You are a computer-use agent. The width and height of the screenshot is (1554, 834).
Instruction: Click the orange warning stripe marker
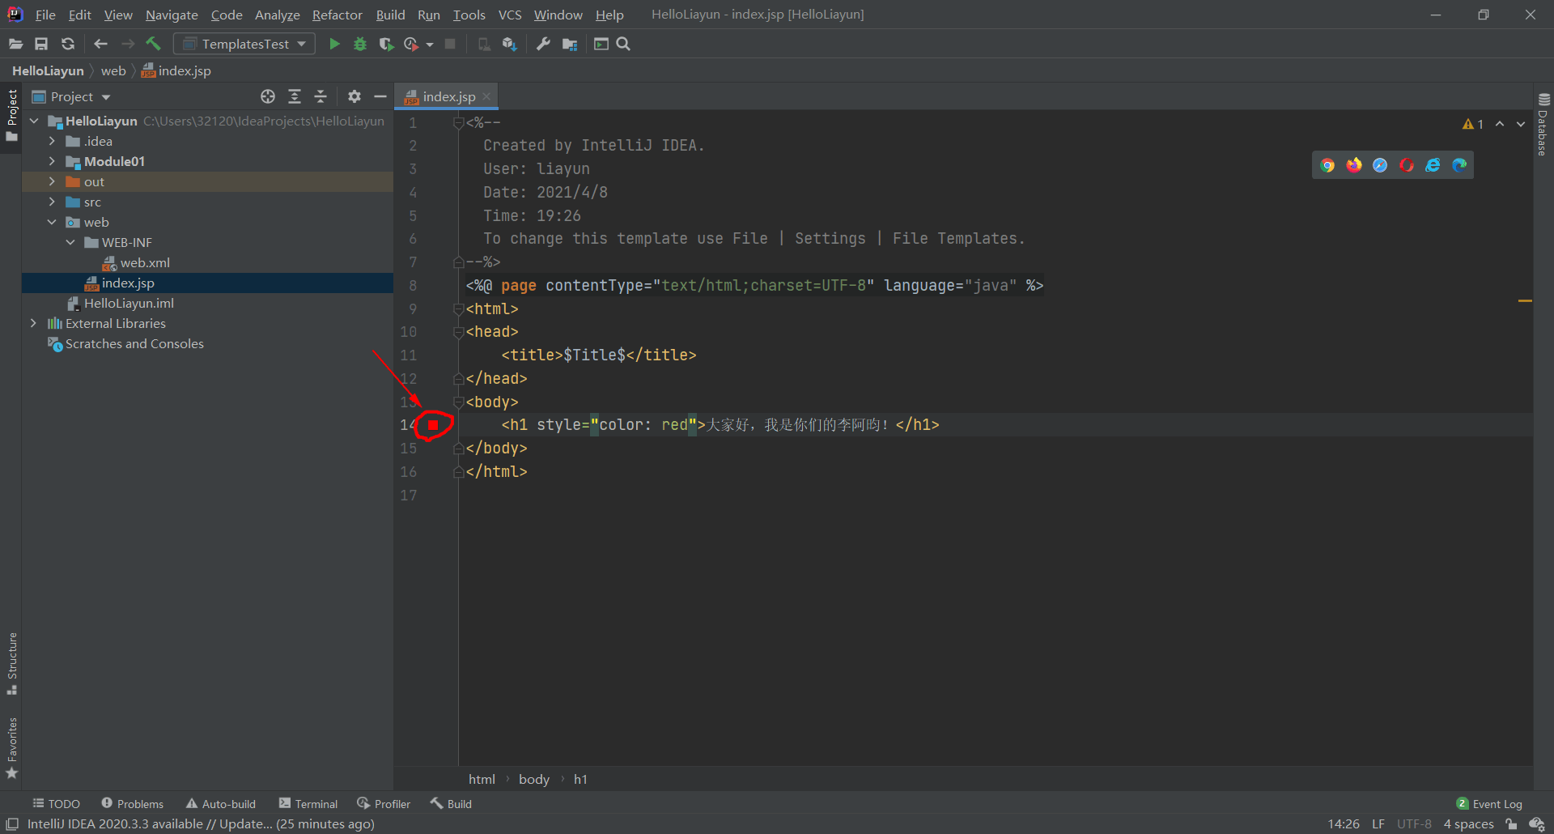[1525, 300]
